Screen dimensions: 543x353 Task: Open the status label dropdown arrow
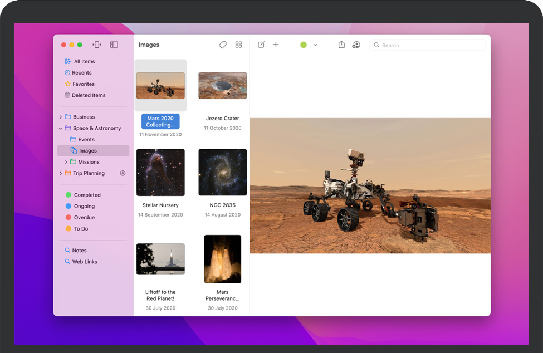click(x=315, y=45)
